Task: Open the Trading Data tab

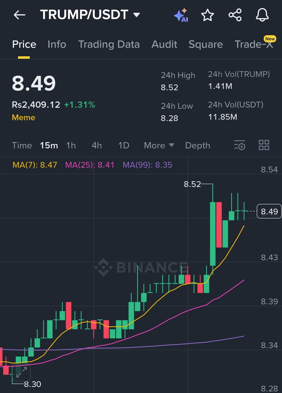Action: point(109,44)
